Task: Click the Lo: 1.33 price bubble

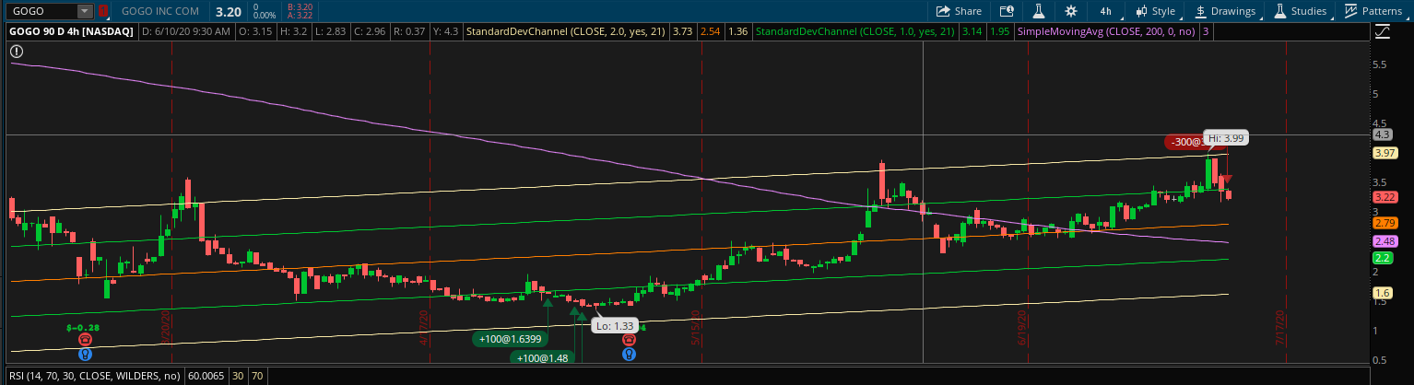Action: [x=614, y=326]
